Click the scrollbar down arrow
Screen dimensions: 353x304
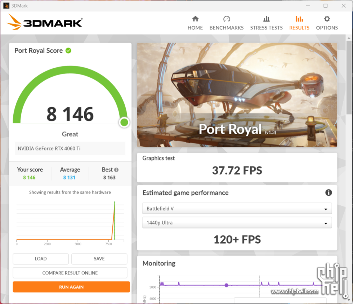coord(349,300)
